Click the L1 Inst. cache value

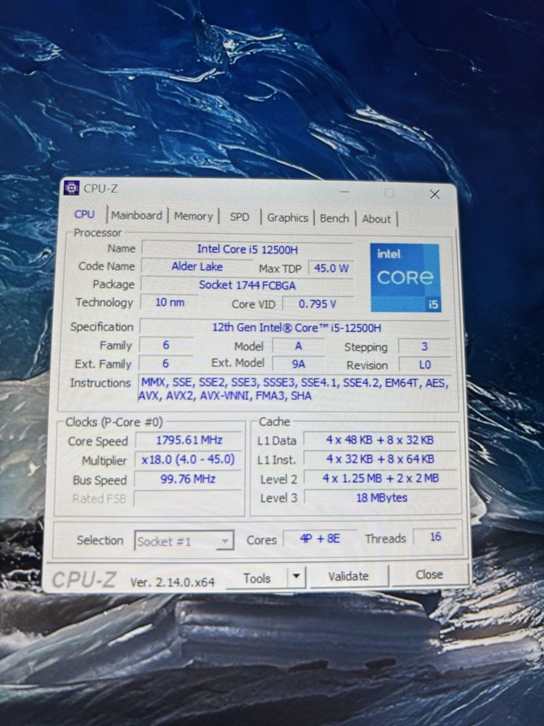[x=380, y=459]
